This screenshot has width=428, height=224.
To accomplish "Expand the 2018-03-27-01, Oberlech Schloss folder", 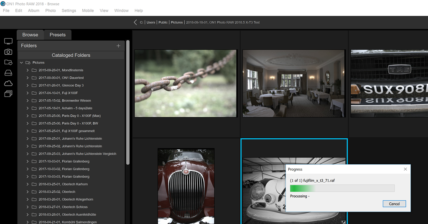I will point(28,207).
